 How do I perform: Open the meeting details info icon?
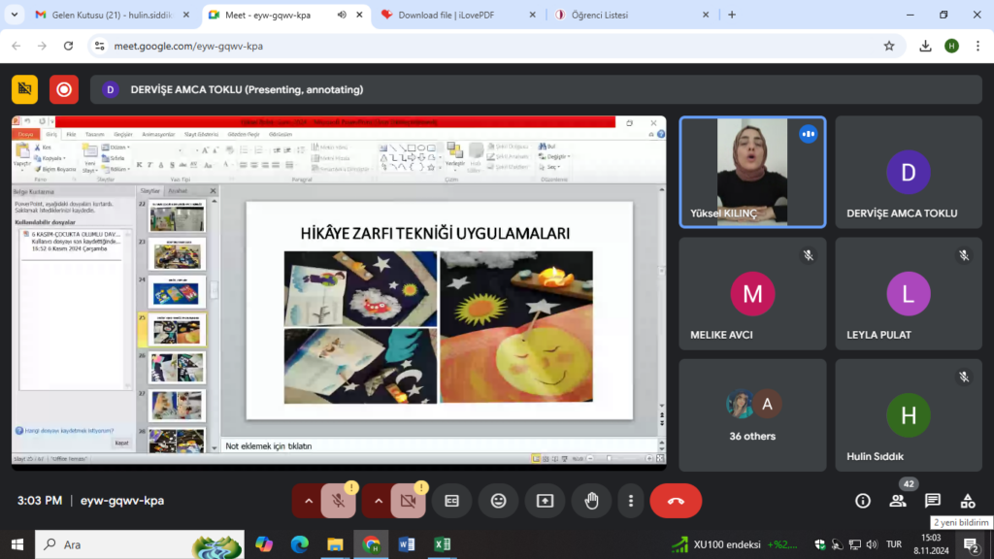pos(862,501)
